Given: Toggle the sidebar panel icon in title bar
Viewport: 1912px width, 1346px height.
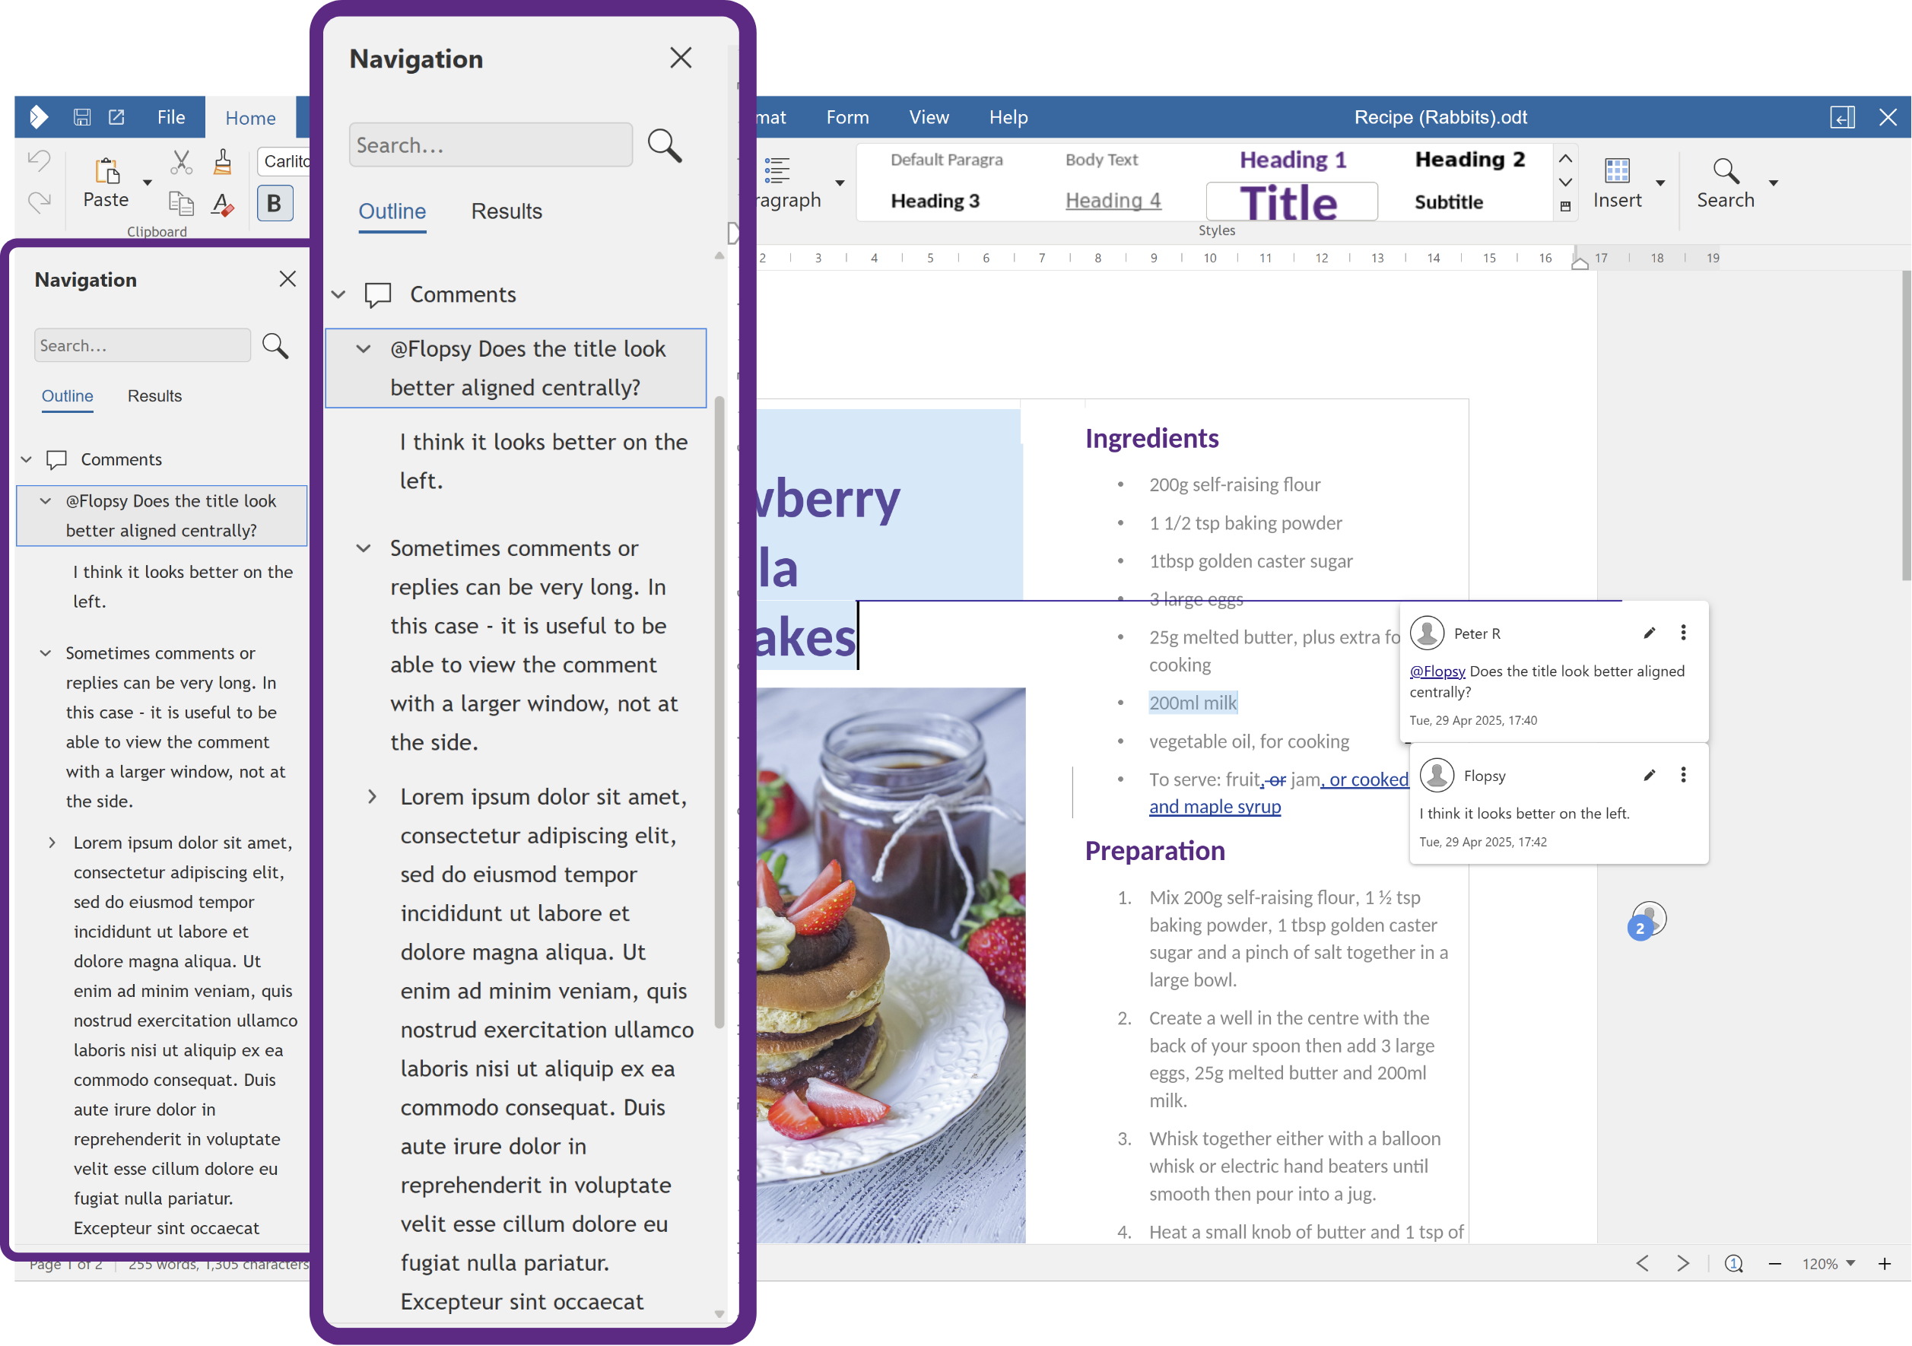Looking at the screenshot, I should pyautogui.click(x=1842, y=117).
